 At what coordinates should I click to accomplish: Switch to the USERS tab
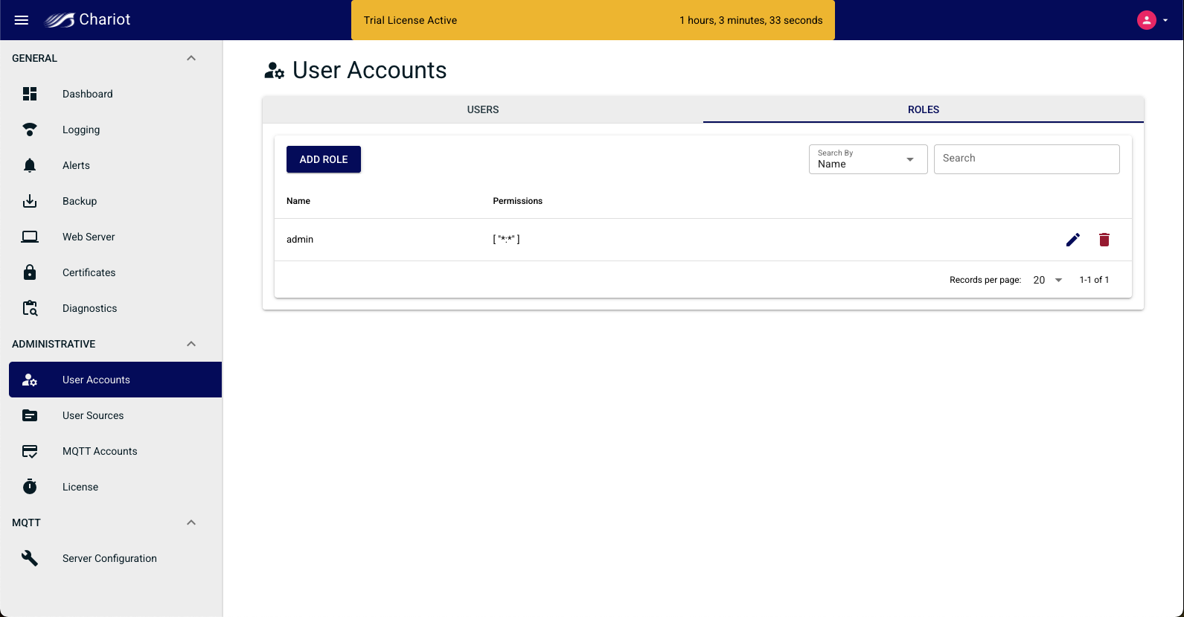[x=483, y=109]
